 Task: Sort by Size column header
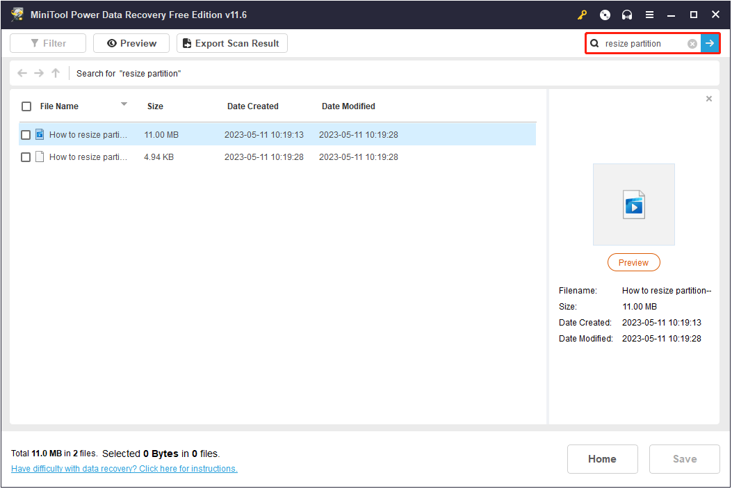155,106
